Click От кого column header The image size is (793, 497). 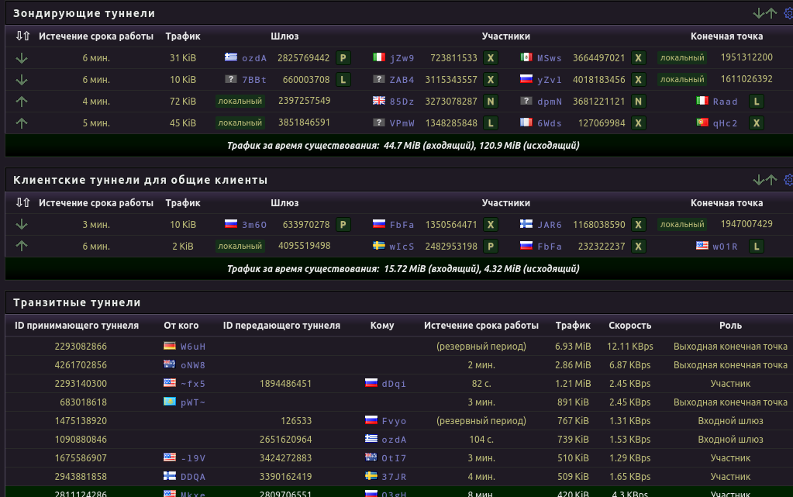coord(181,326)
